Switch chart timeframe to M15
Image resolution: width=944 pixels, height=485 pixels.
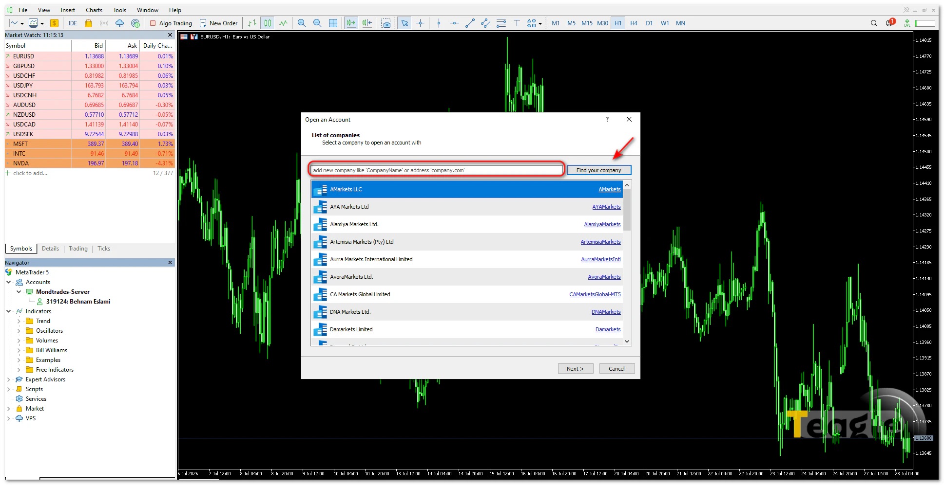[x=587, y=23]
